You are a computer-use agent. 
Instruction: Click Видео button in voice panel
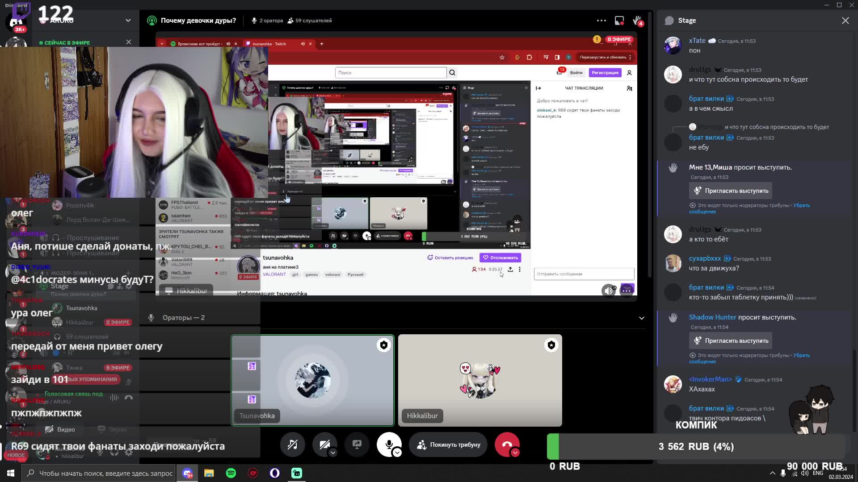(x=60, y=429)
